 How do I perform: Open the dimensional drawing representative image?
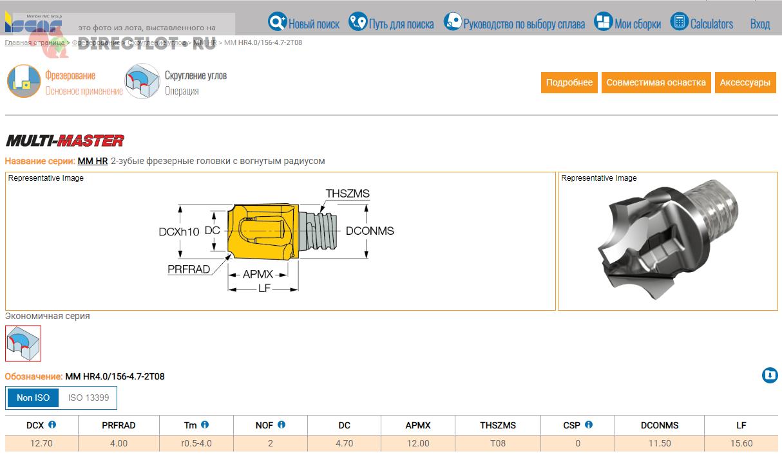(x=280, y=241)
